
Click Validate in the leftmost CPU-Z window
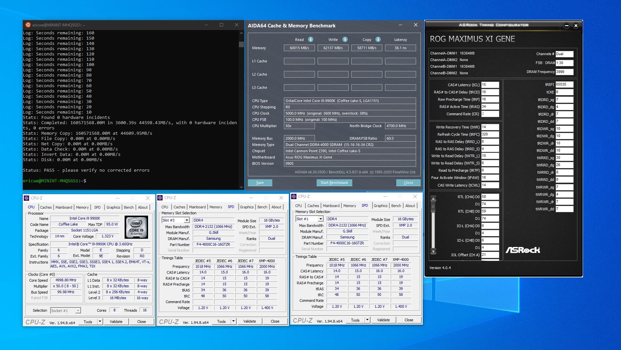[x=116, y=322]
